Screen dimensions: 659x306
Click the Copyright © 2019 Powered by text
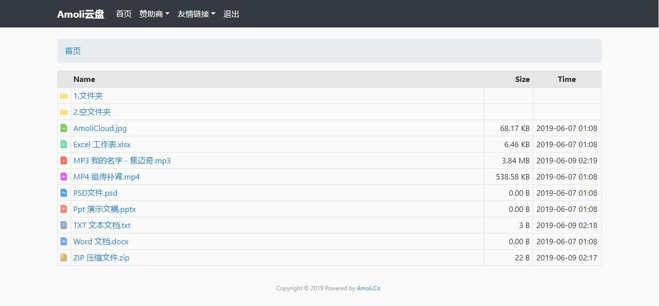[316, 288]
